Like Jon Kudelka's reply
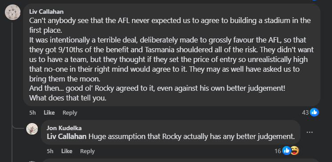Image resolution: width=332 pixels, height=162 pixels. (67, 151)
